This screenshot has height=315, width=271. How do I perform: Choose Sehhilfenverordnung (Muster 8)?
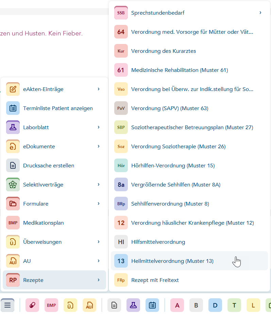click(x=189, y=204)
